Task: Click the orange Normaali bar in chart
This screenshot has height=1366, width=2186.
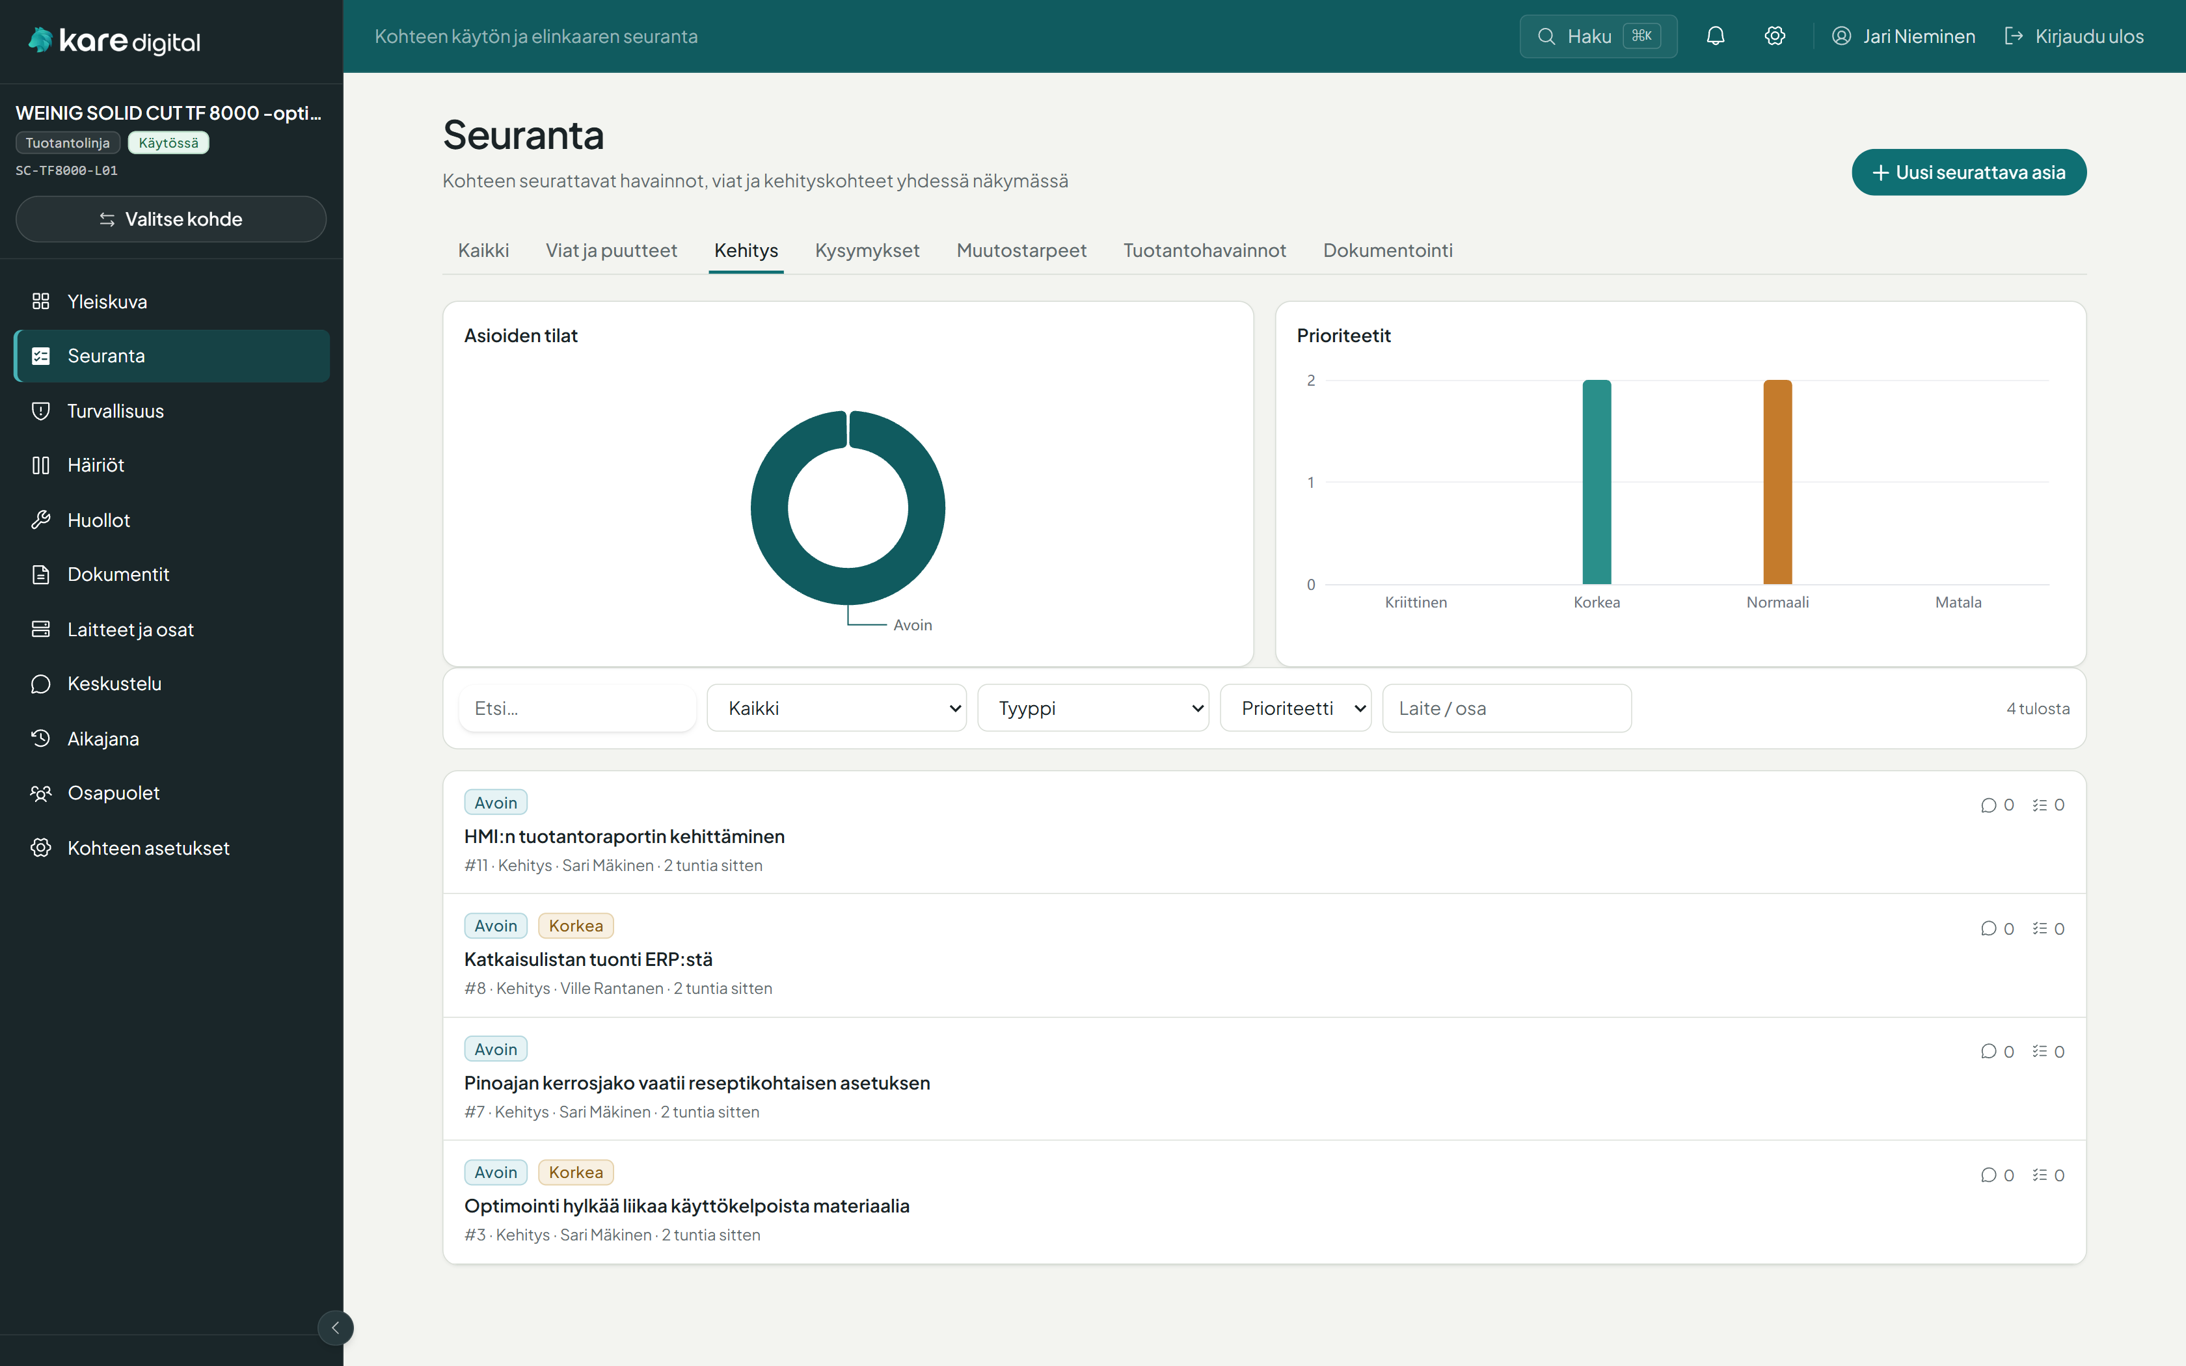Action: (1777, 481)
